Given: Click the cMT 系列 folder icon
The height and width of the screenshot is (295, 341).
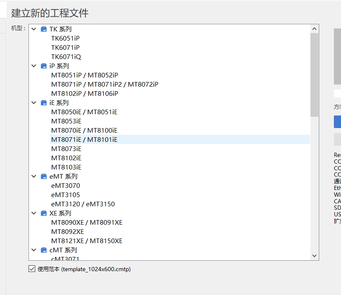Looking at the screenshot, I should (44, 250).
